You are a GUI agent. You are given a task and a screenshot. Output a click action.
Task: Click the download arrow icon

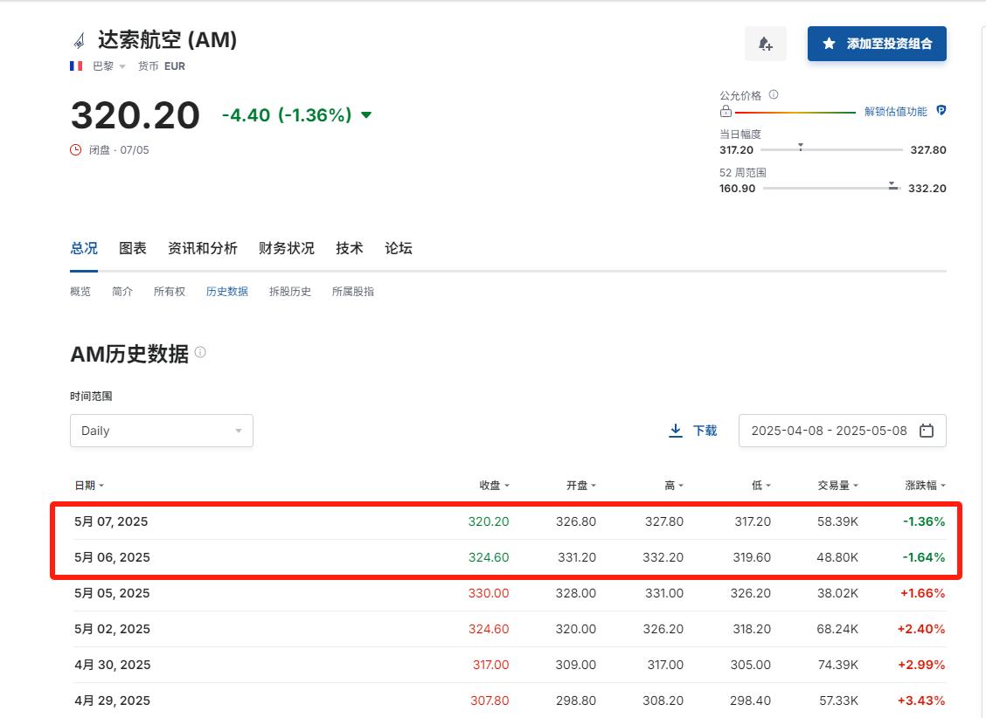(676, 431)
